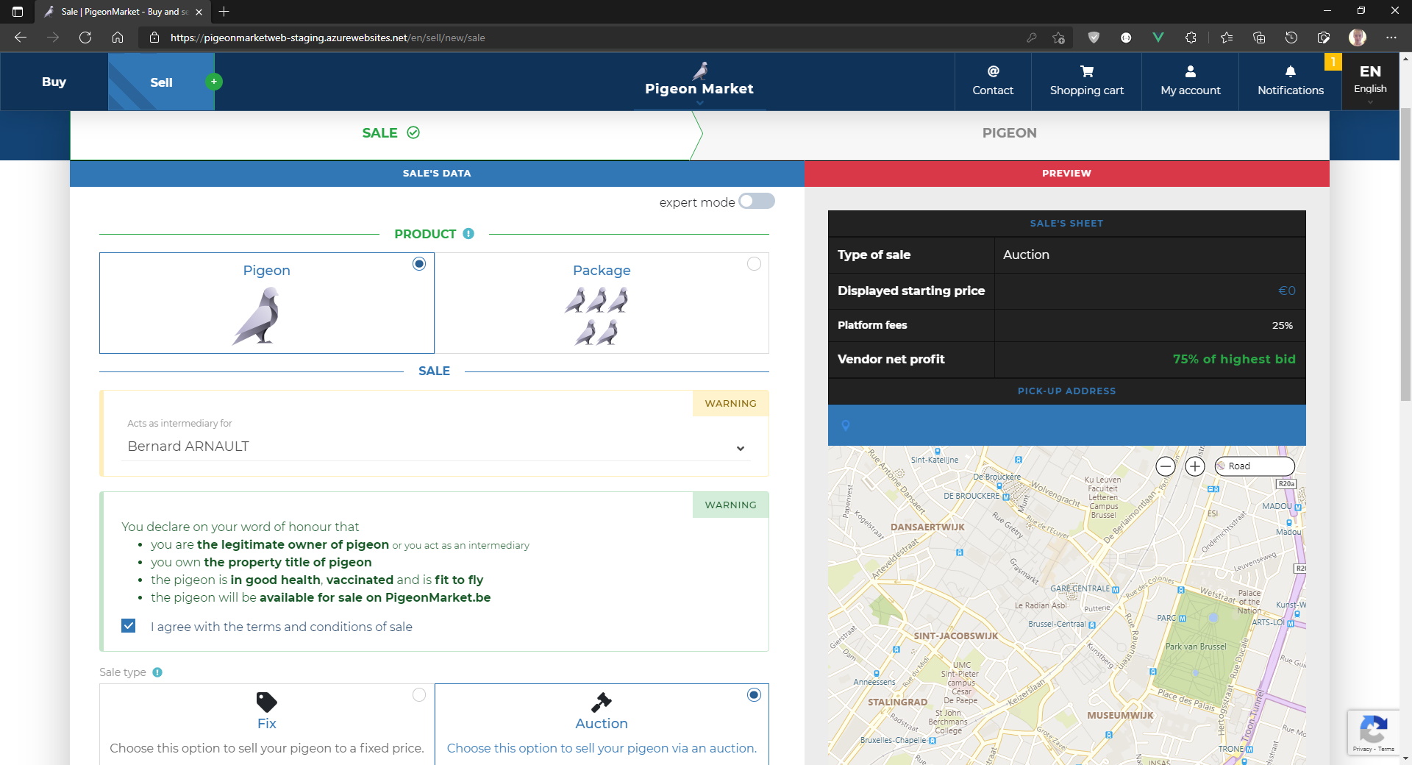Click the address bar URL
The height and width of the screenshot is (765, 1412).
[x=327, y=38]
